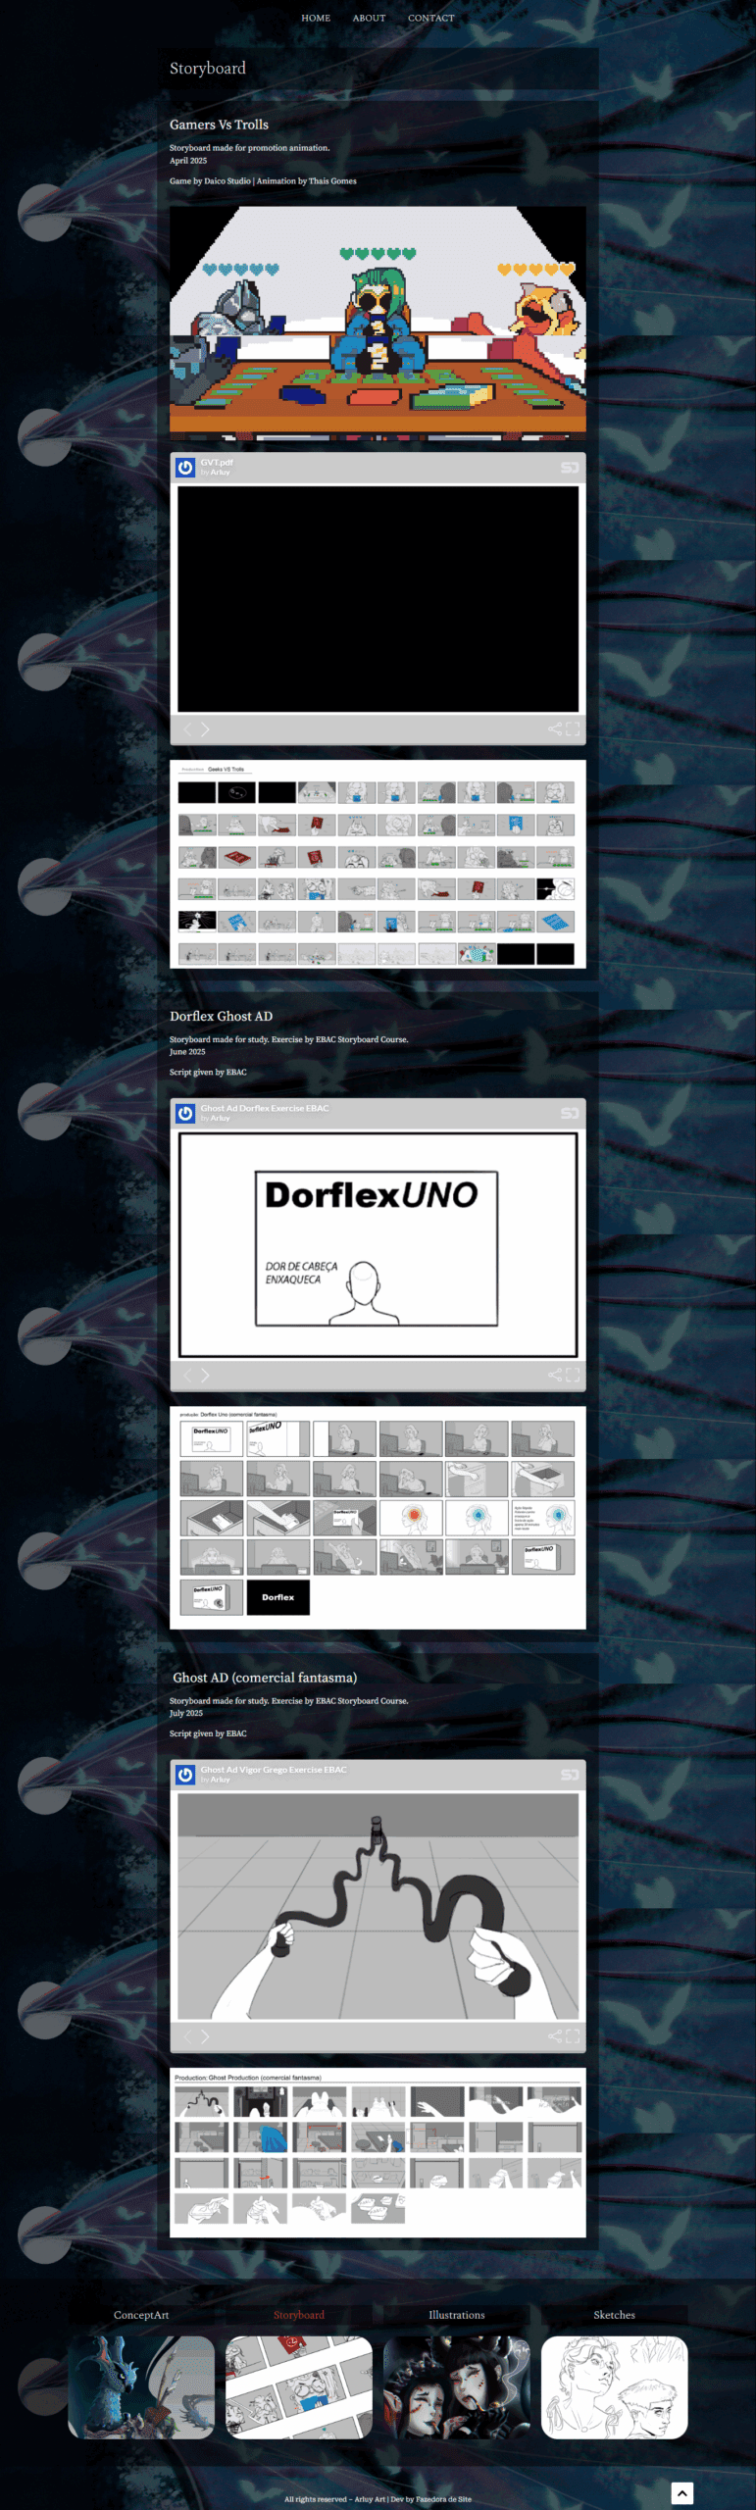Click Speaker Deck logo on Vigor Grego deck
756x2510 pixels.
point(569,1776)
